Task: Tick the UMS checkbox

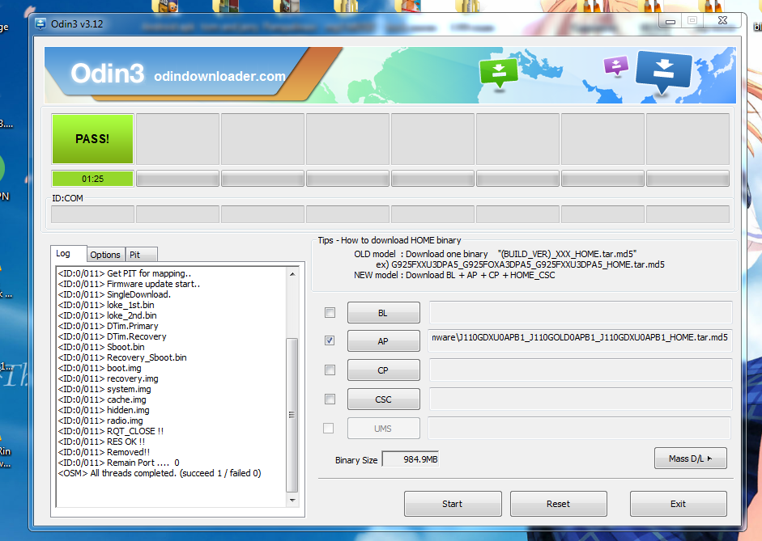Action: click(329, 428)
